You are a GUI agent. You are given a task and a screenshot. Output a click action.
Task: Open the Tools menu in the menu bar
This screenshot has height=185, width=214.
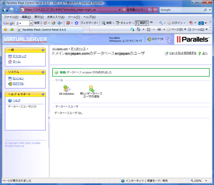pyautogui.click(x=74, y=17)
